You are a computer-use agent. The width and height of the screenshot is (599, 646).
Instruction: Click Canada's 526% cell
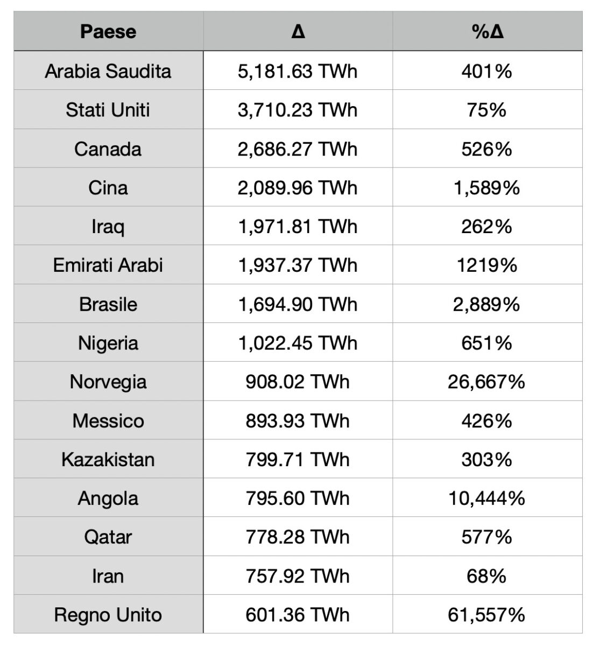[x=488, y=148]
